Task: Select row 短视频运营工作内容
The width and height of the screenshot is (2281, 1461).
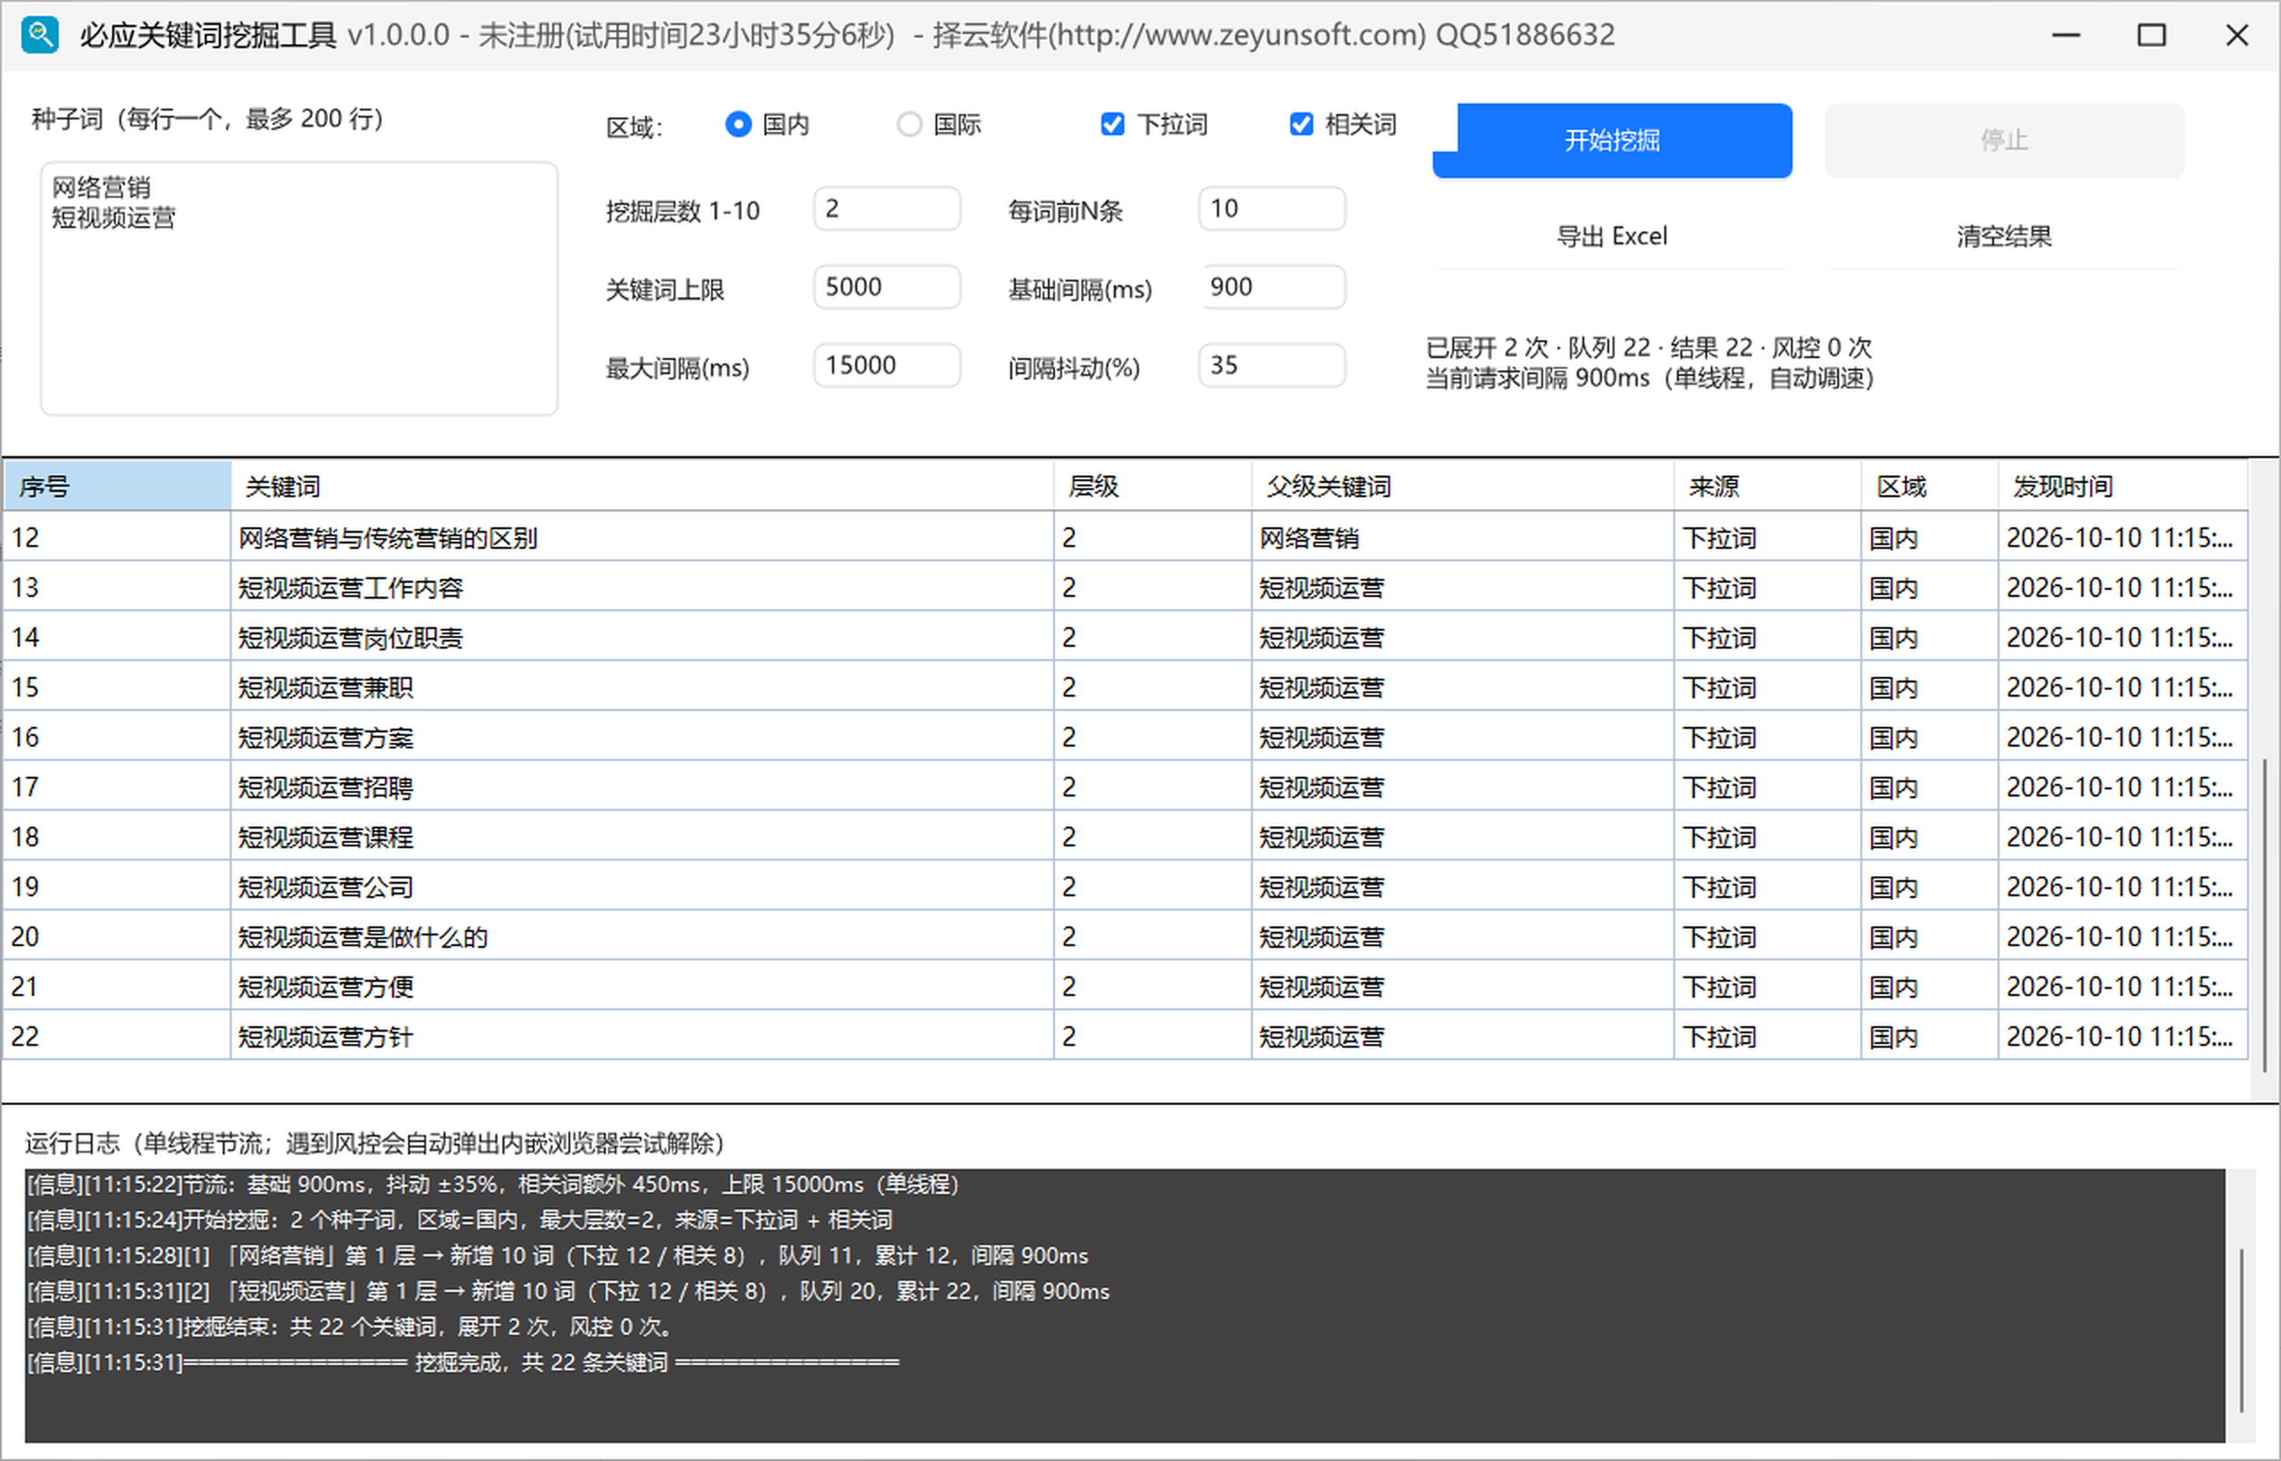Action: coord(1125,588)
